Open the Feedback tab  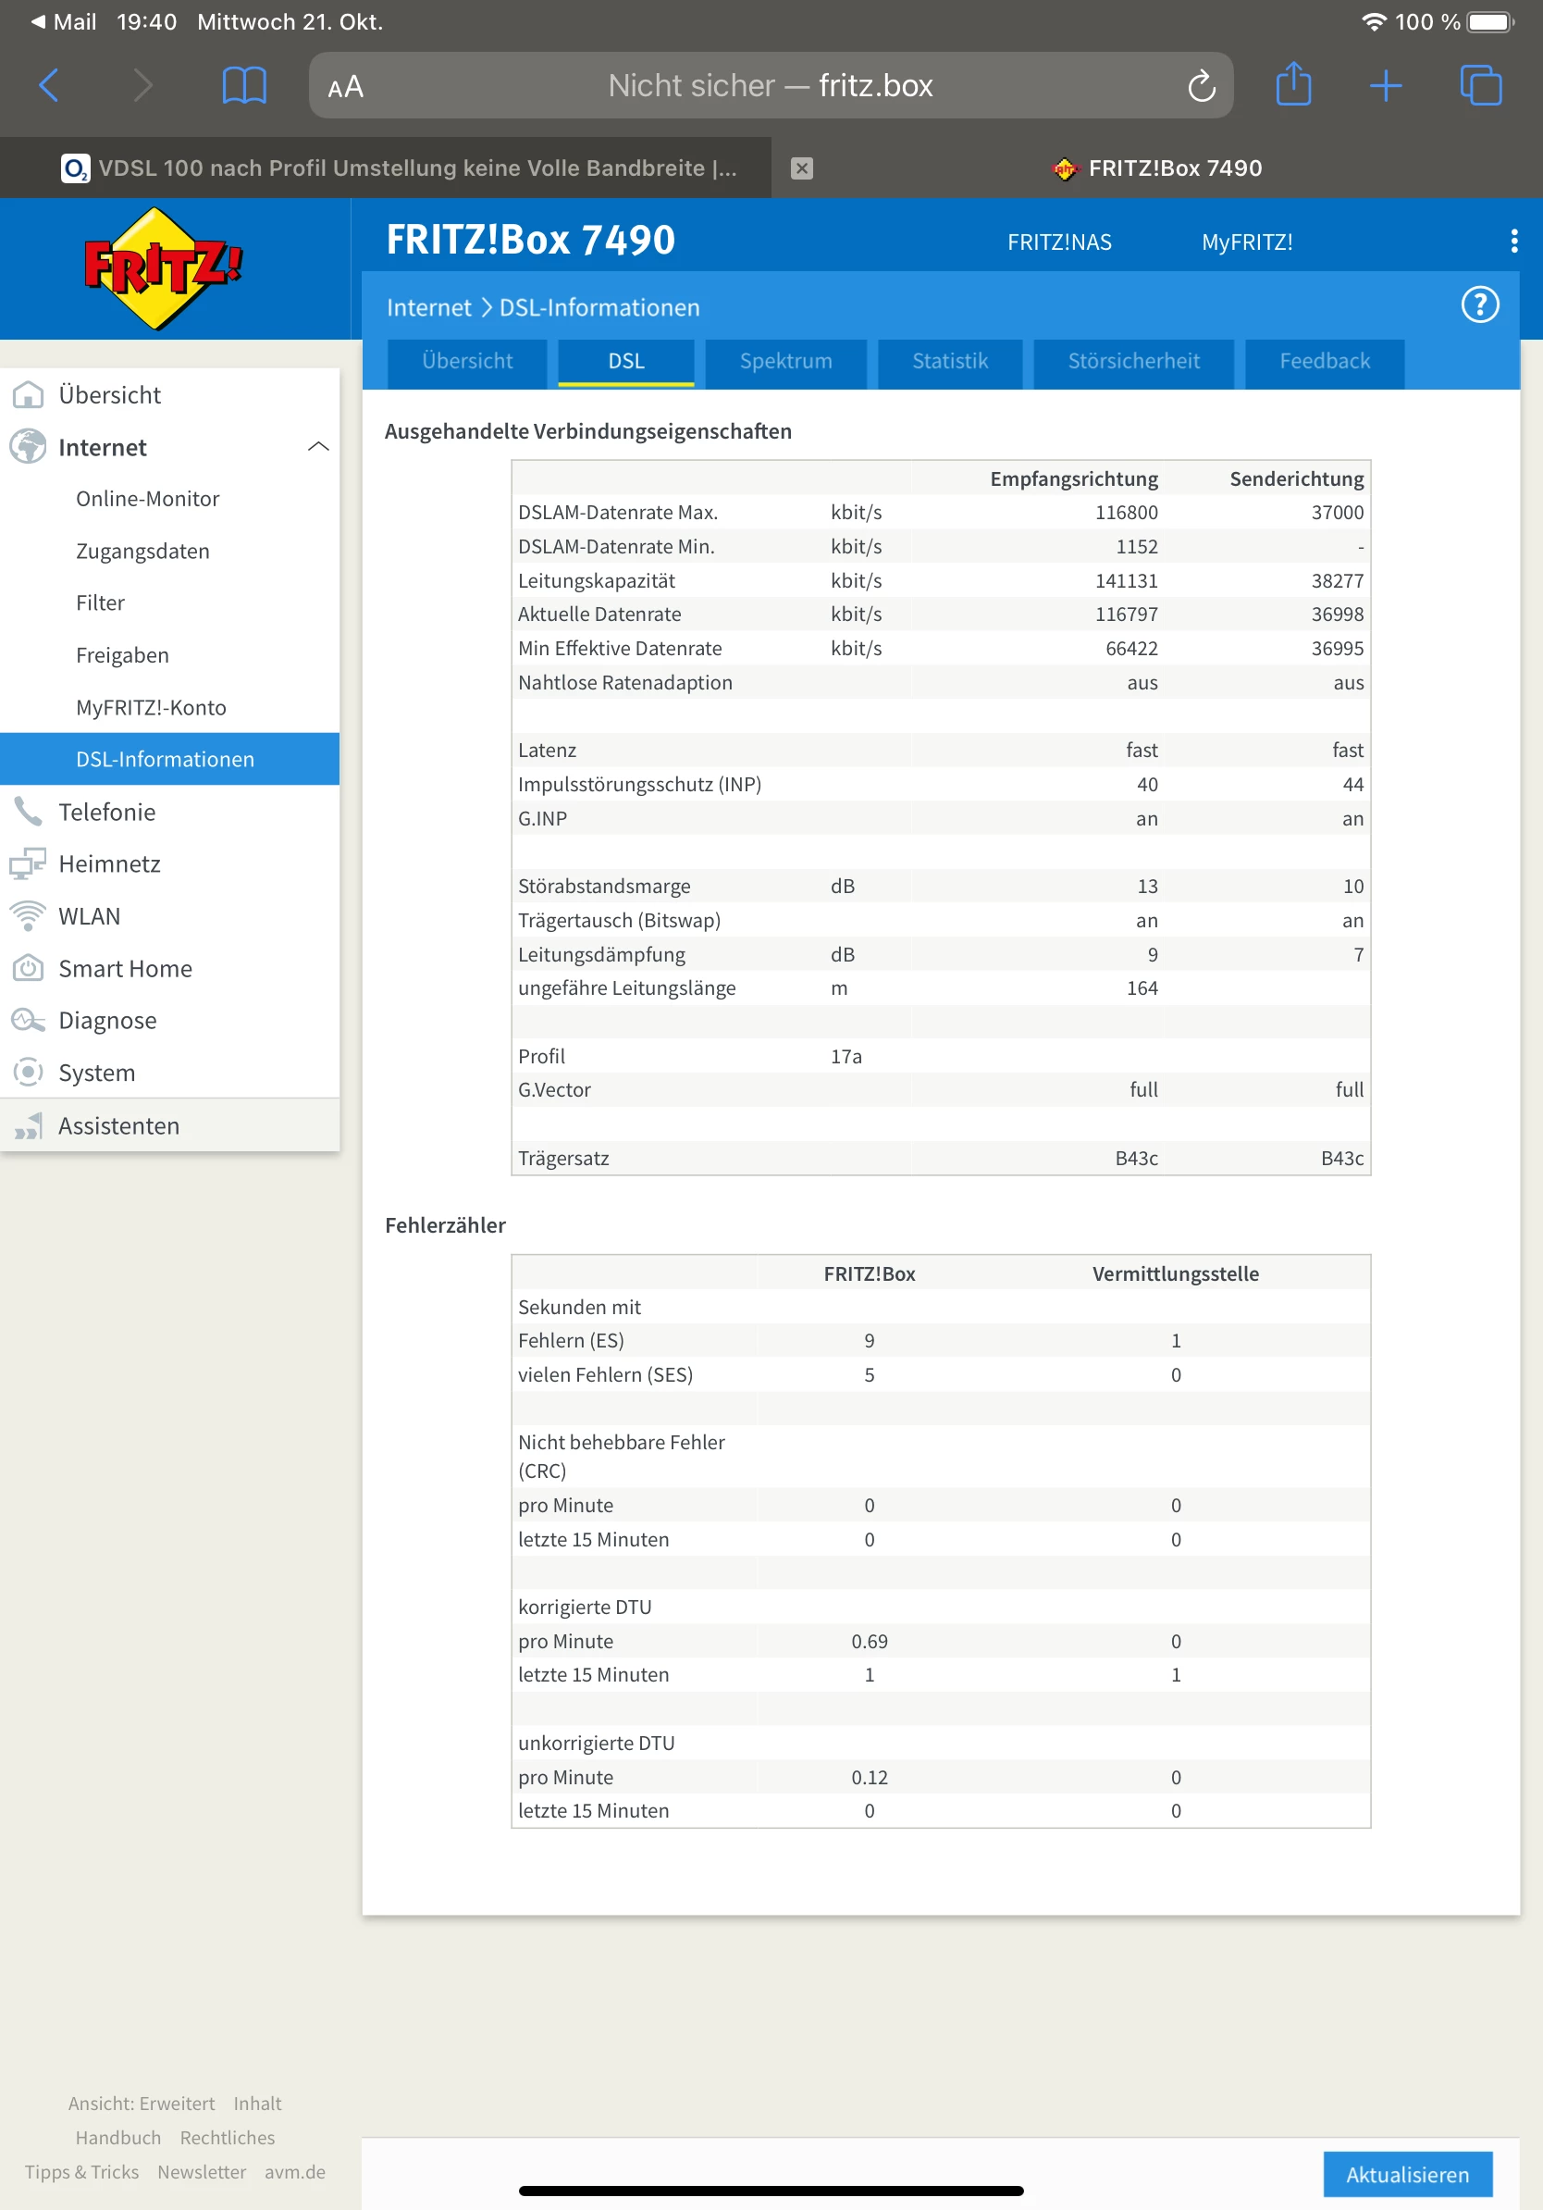(x=1325, y=362)
